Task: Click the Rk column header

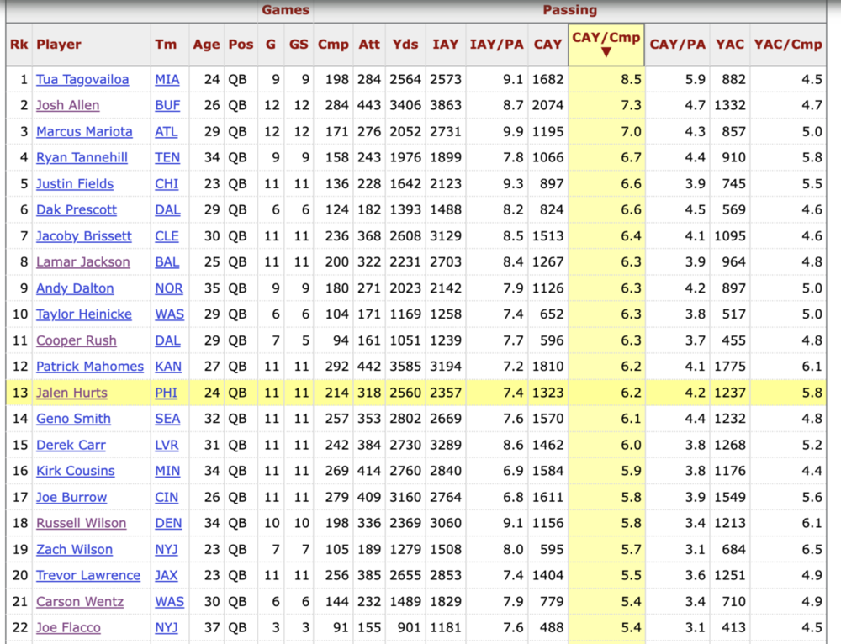Action: click(x=19, y=45)
